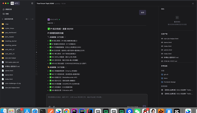Screen dimensions: 197x113
Task: Go back via the 返回项目列表 arrow
Action: [x=3, y=19]
